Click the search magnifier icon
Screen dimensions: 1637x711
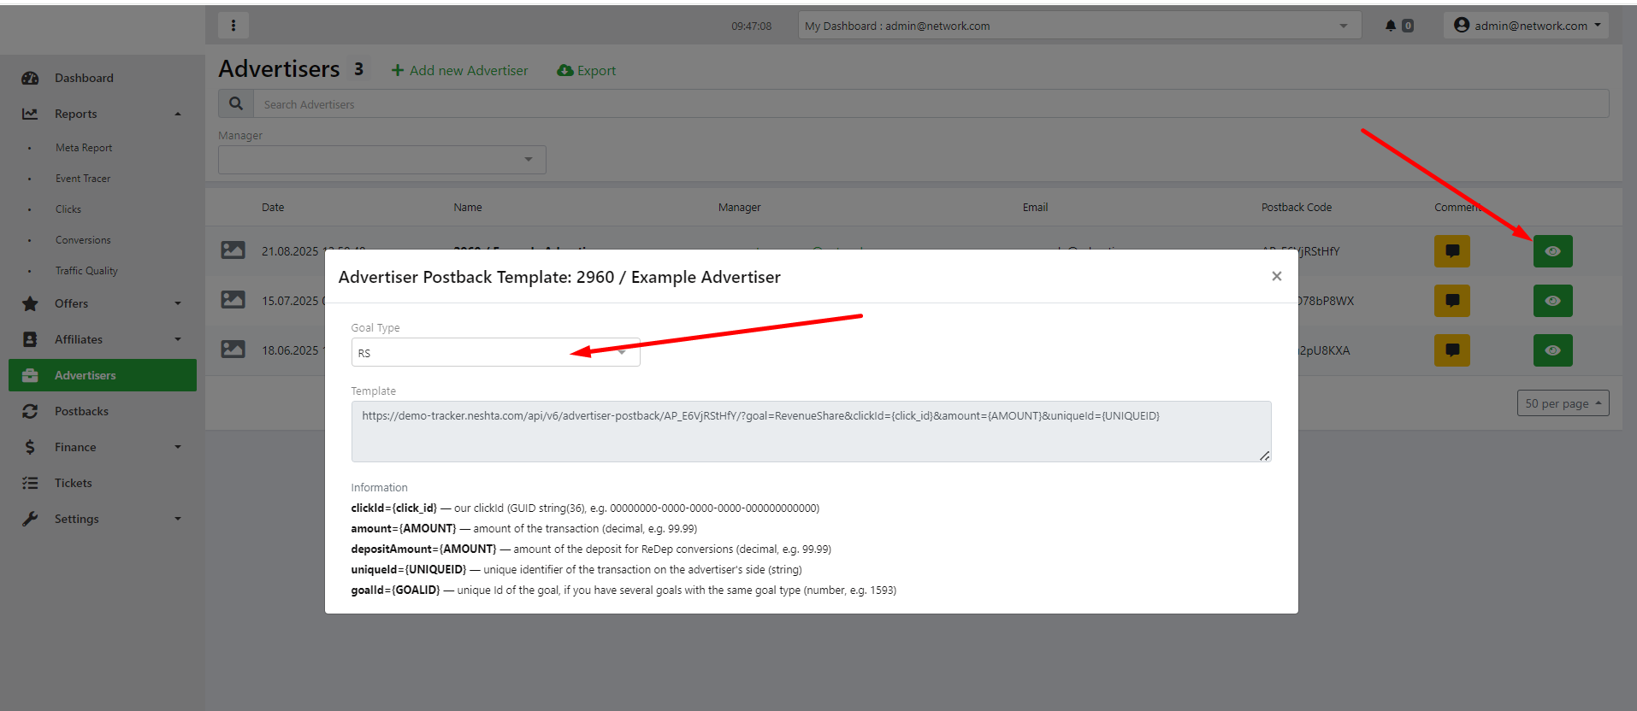point(236,104)
